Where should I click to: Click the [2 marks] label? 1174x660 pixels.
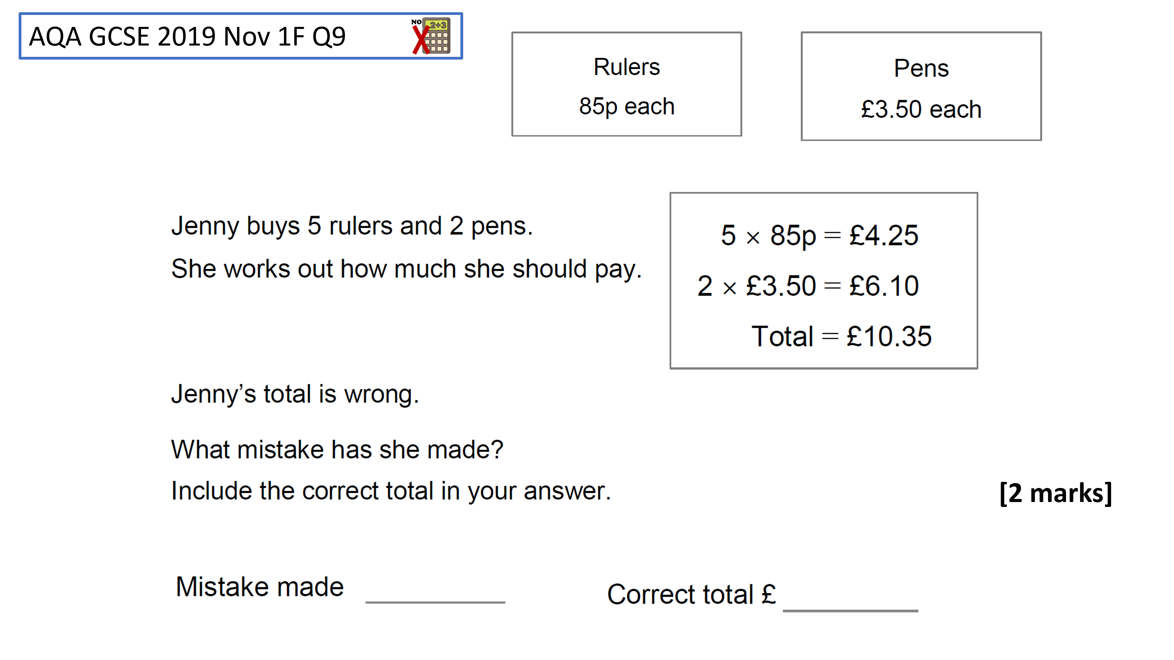coord(1055,493)
